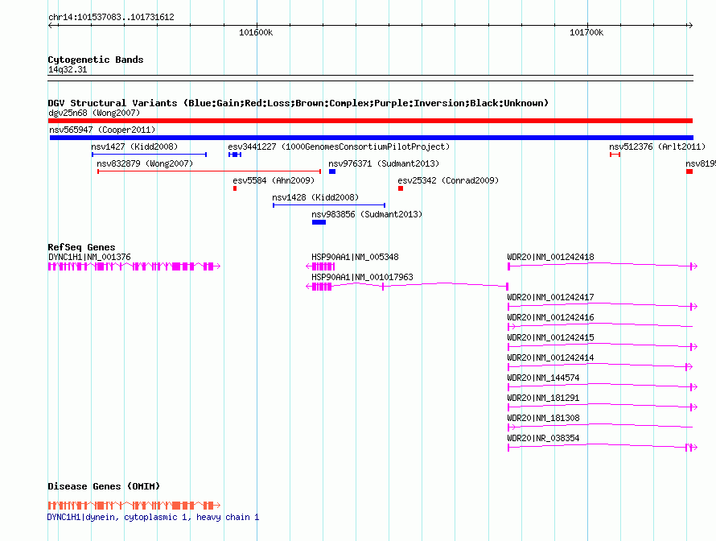Screen dimensions: 716x541
Task: Click the WDR20 NM_144574 transcript line
Action: click(x=603, y=386)
